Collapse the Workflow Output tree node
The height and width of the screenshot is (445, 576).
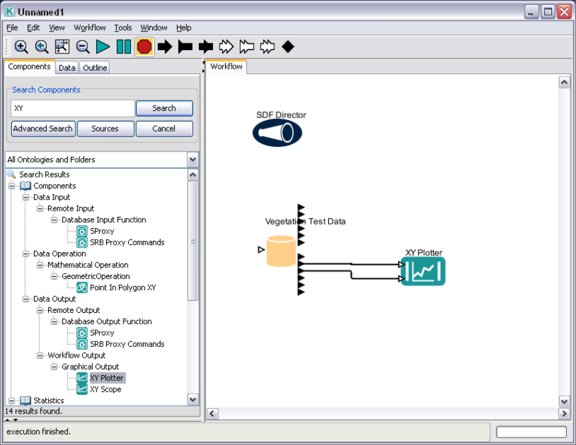[40, 356]
